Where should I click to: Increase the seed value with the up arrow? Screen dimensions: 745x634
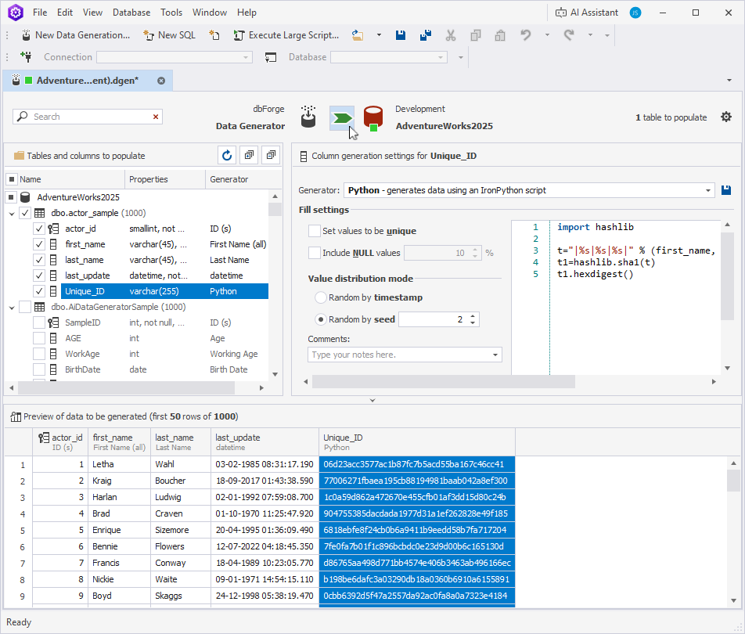point(473,316)
